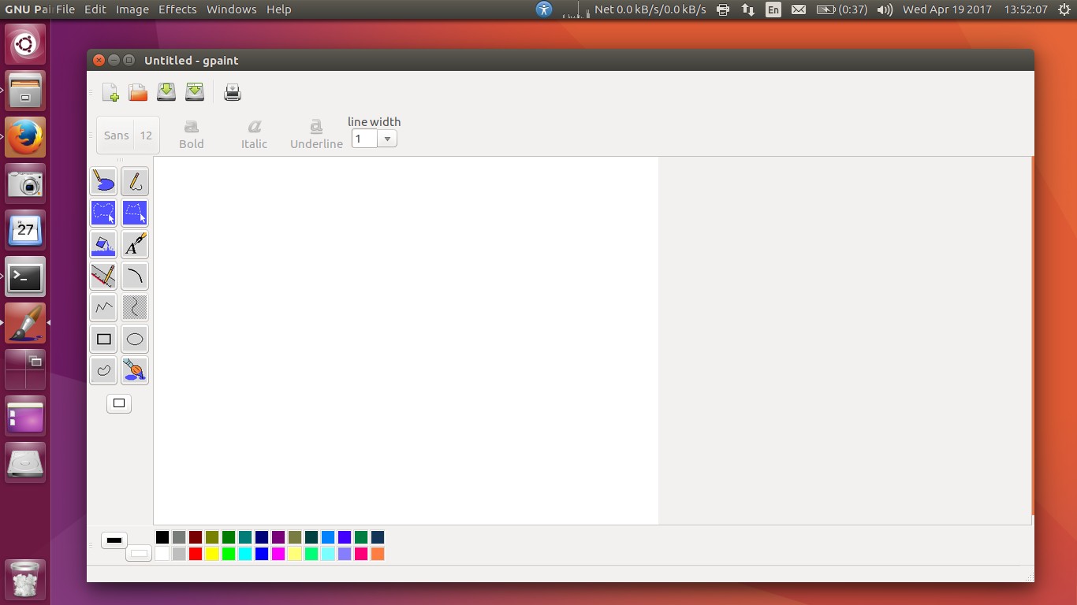Image resolution: width=1077 pixels, height=605 pixels.
Task: Toggle Bold text formatting
Action: (x=191, y=134)
